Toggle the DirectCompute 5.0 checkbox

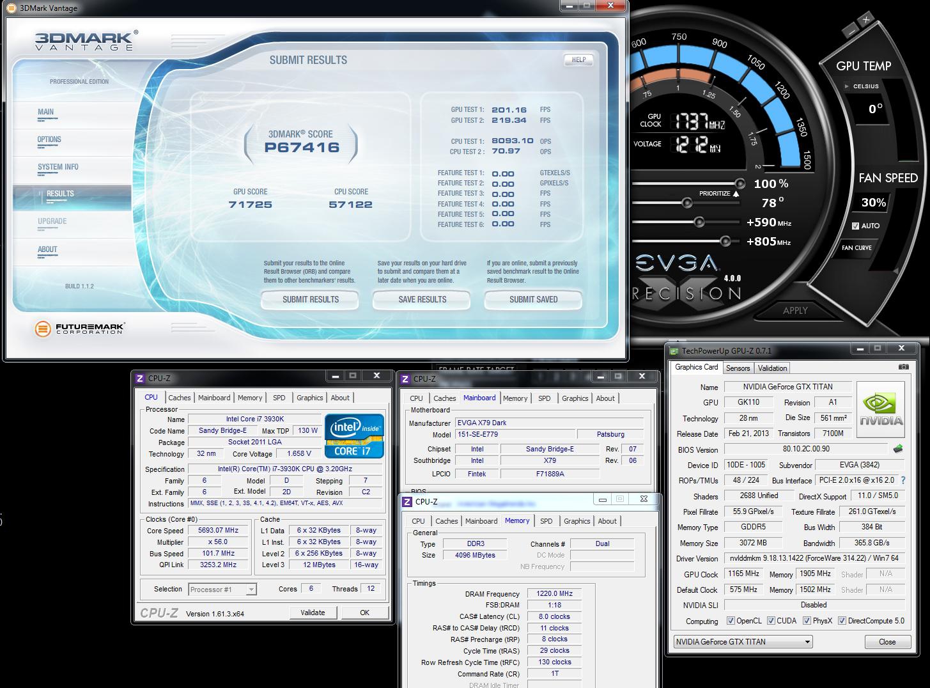pos(842,621)
